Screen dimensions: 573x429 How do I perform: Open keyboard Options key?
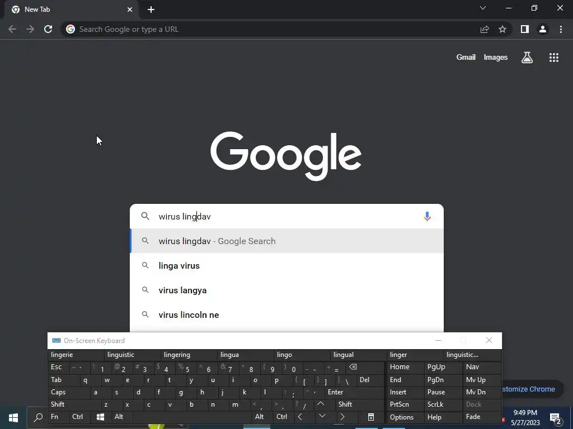coord(405,417)
